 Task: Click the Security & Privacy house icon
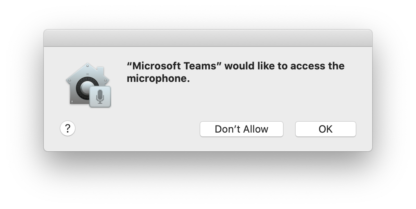click(88, 85)
